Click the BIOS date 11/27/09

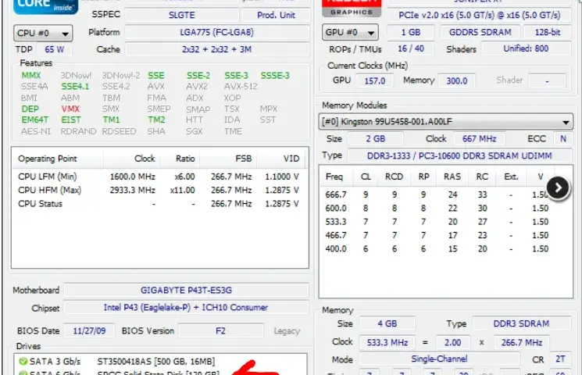pyautogui.click(x=89, y=330)
